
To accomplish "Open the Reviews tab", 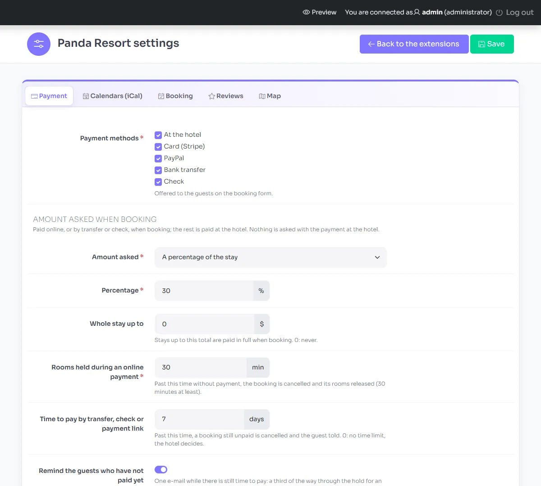I will [226, 96].
